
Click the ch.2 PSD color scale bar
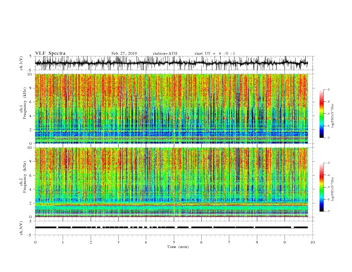(x=321, y=187)
